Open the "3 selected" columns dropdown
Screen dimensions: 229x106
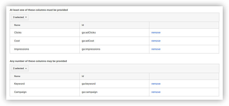click(20, 17)
